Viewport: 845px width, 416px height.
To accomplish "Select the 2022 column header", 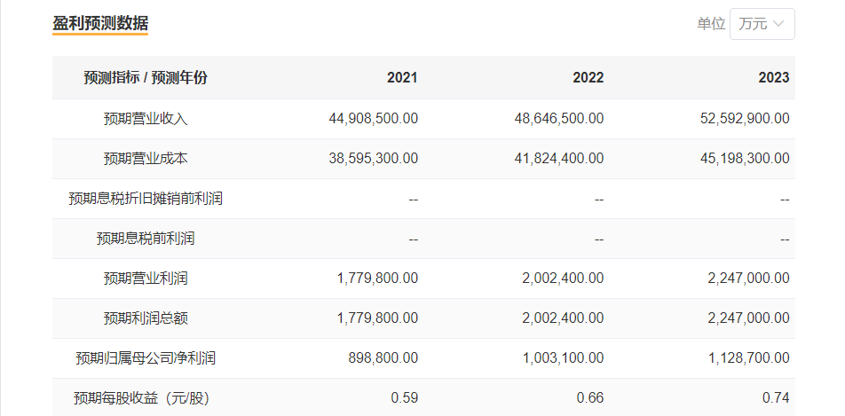I will click(x=588, y=78).
